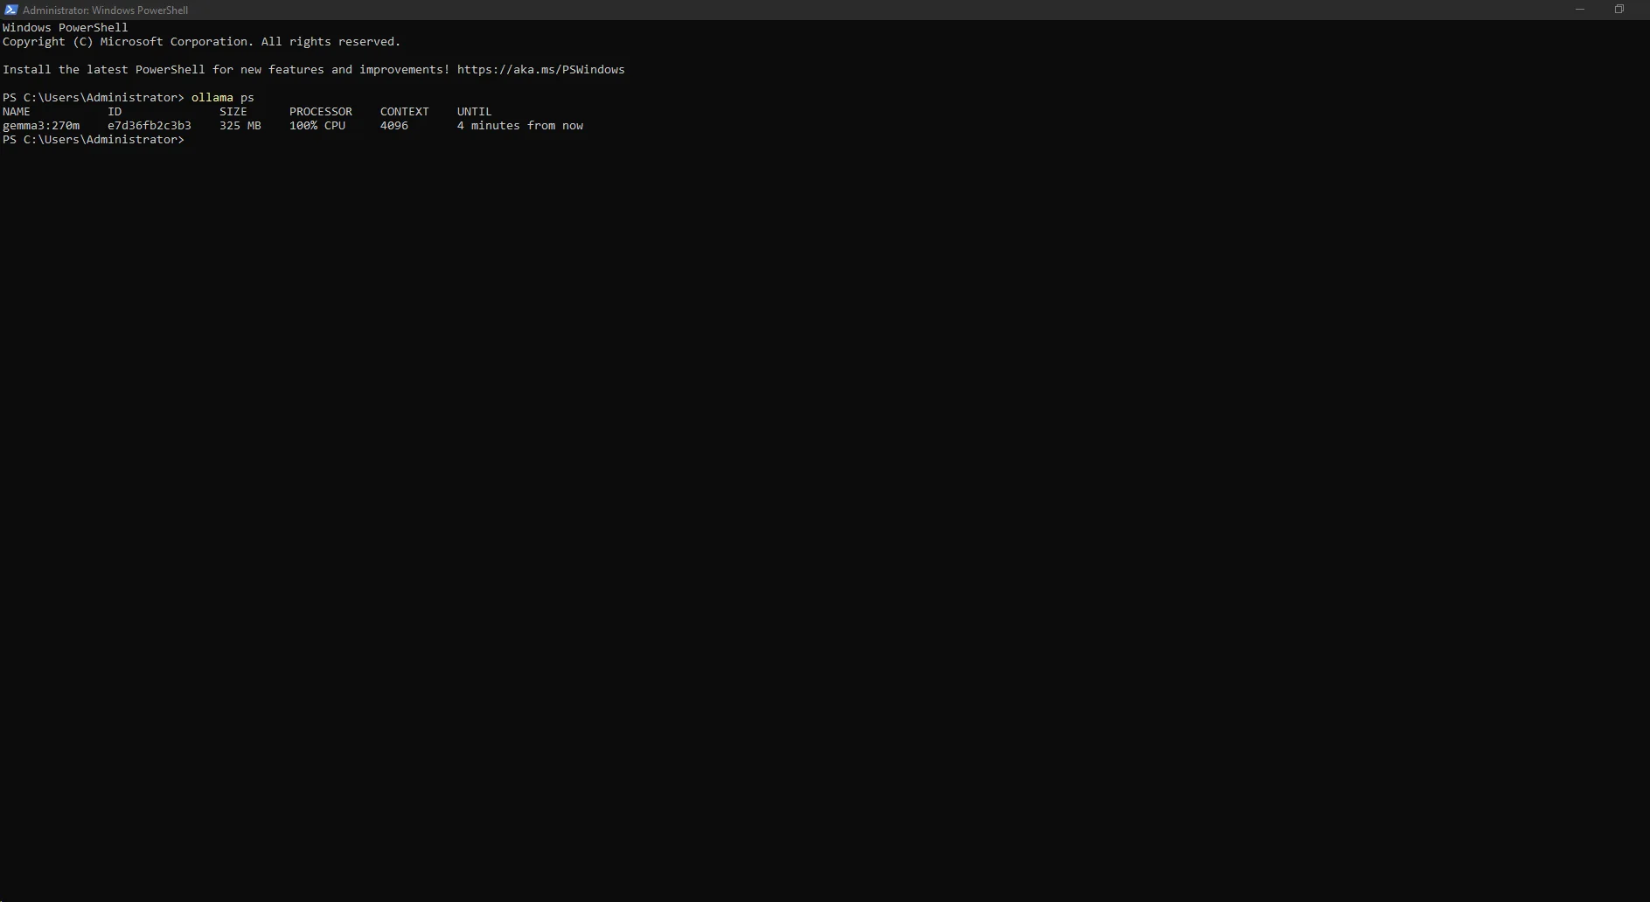This screenshot has width=1650, height=902.
Task: Click the 100% CPU processor value
Action: 317,126
